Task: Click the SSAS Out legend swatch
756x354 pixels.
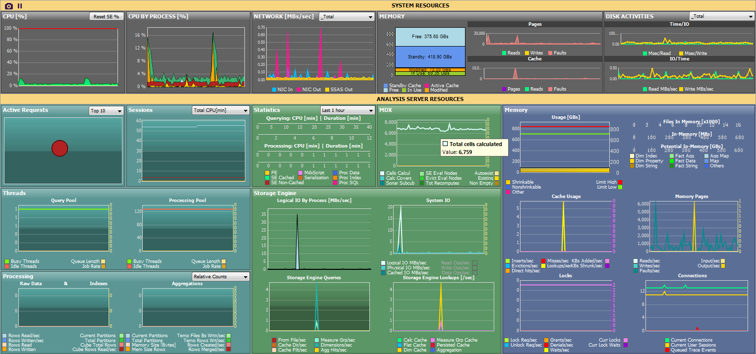Action: coord(327,90)
